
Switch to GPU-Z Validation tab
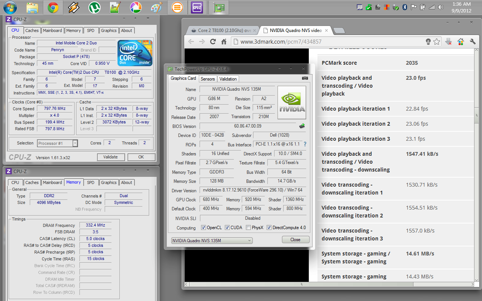228,79
